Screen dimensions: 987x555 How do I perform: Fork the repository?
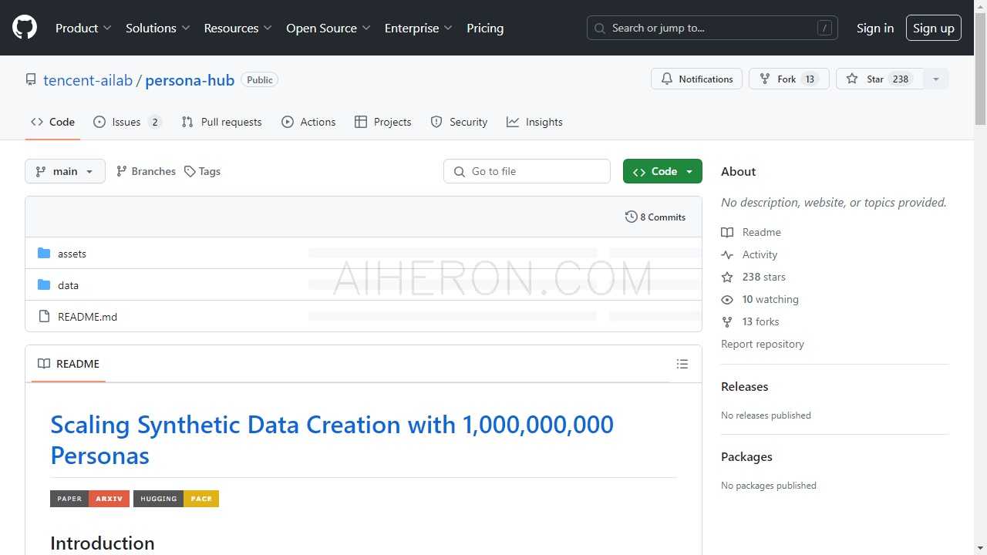pyautogui.click(x=789, y=79)
